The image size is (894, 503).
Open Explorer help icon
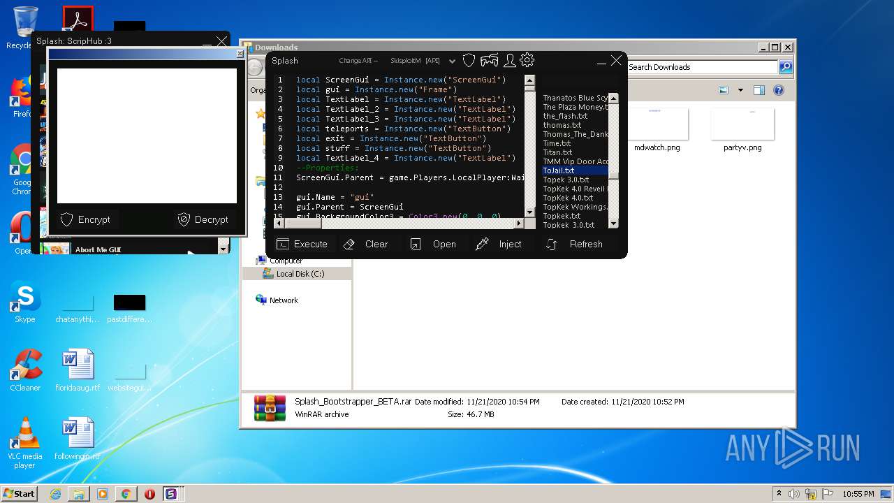779,90
